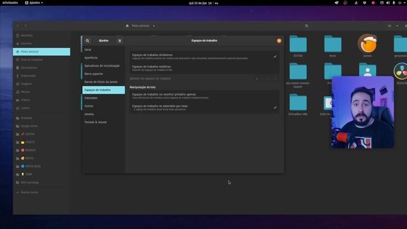Click the microphone icon in system tray
This screenshot has height=229, width=407.
pyautogui.click(x=394, y=3)
